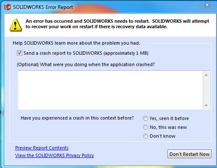Click the Don't Restart Now button
The width and height of the screenshot is (217, 168).
(189, 154)
